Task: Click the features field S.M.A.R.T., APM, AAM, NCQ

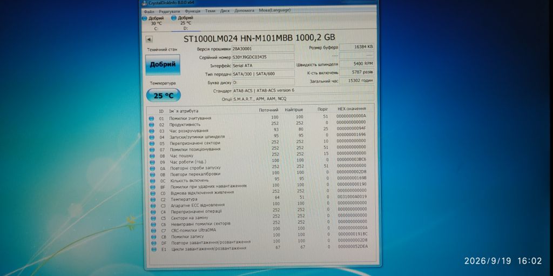Action: (303, 99)
